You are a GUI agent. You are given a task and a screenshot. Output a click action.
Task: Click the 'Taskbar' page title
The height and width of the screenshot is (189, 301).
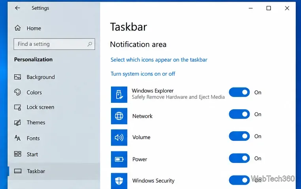pos(129,27)
